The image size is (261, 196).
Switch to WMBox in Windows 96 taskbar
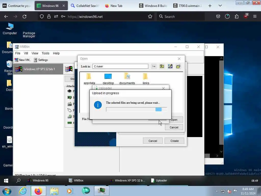(87, 180)
